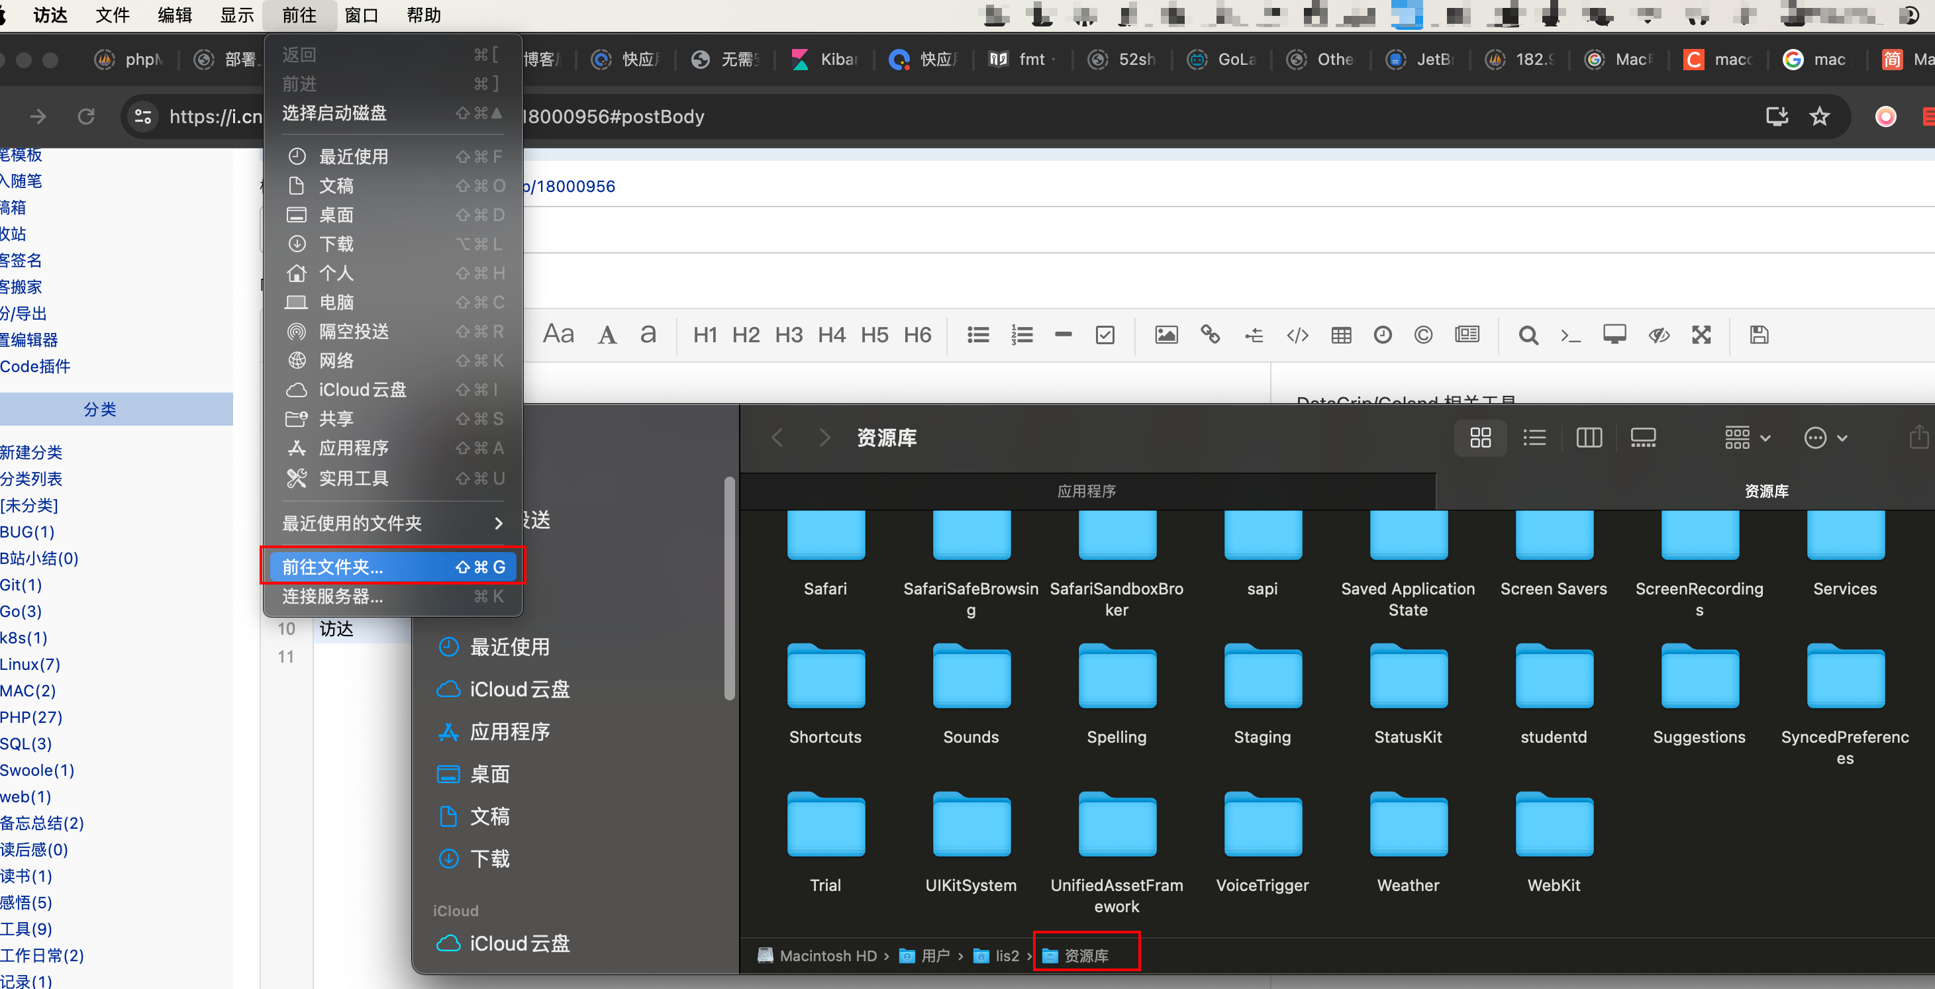Reload the browser page
1935x989 pixels.
click(86, 117)
